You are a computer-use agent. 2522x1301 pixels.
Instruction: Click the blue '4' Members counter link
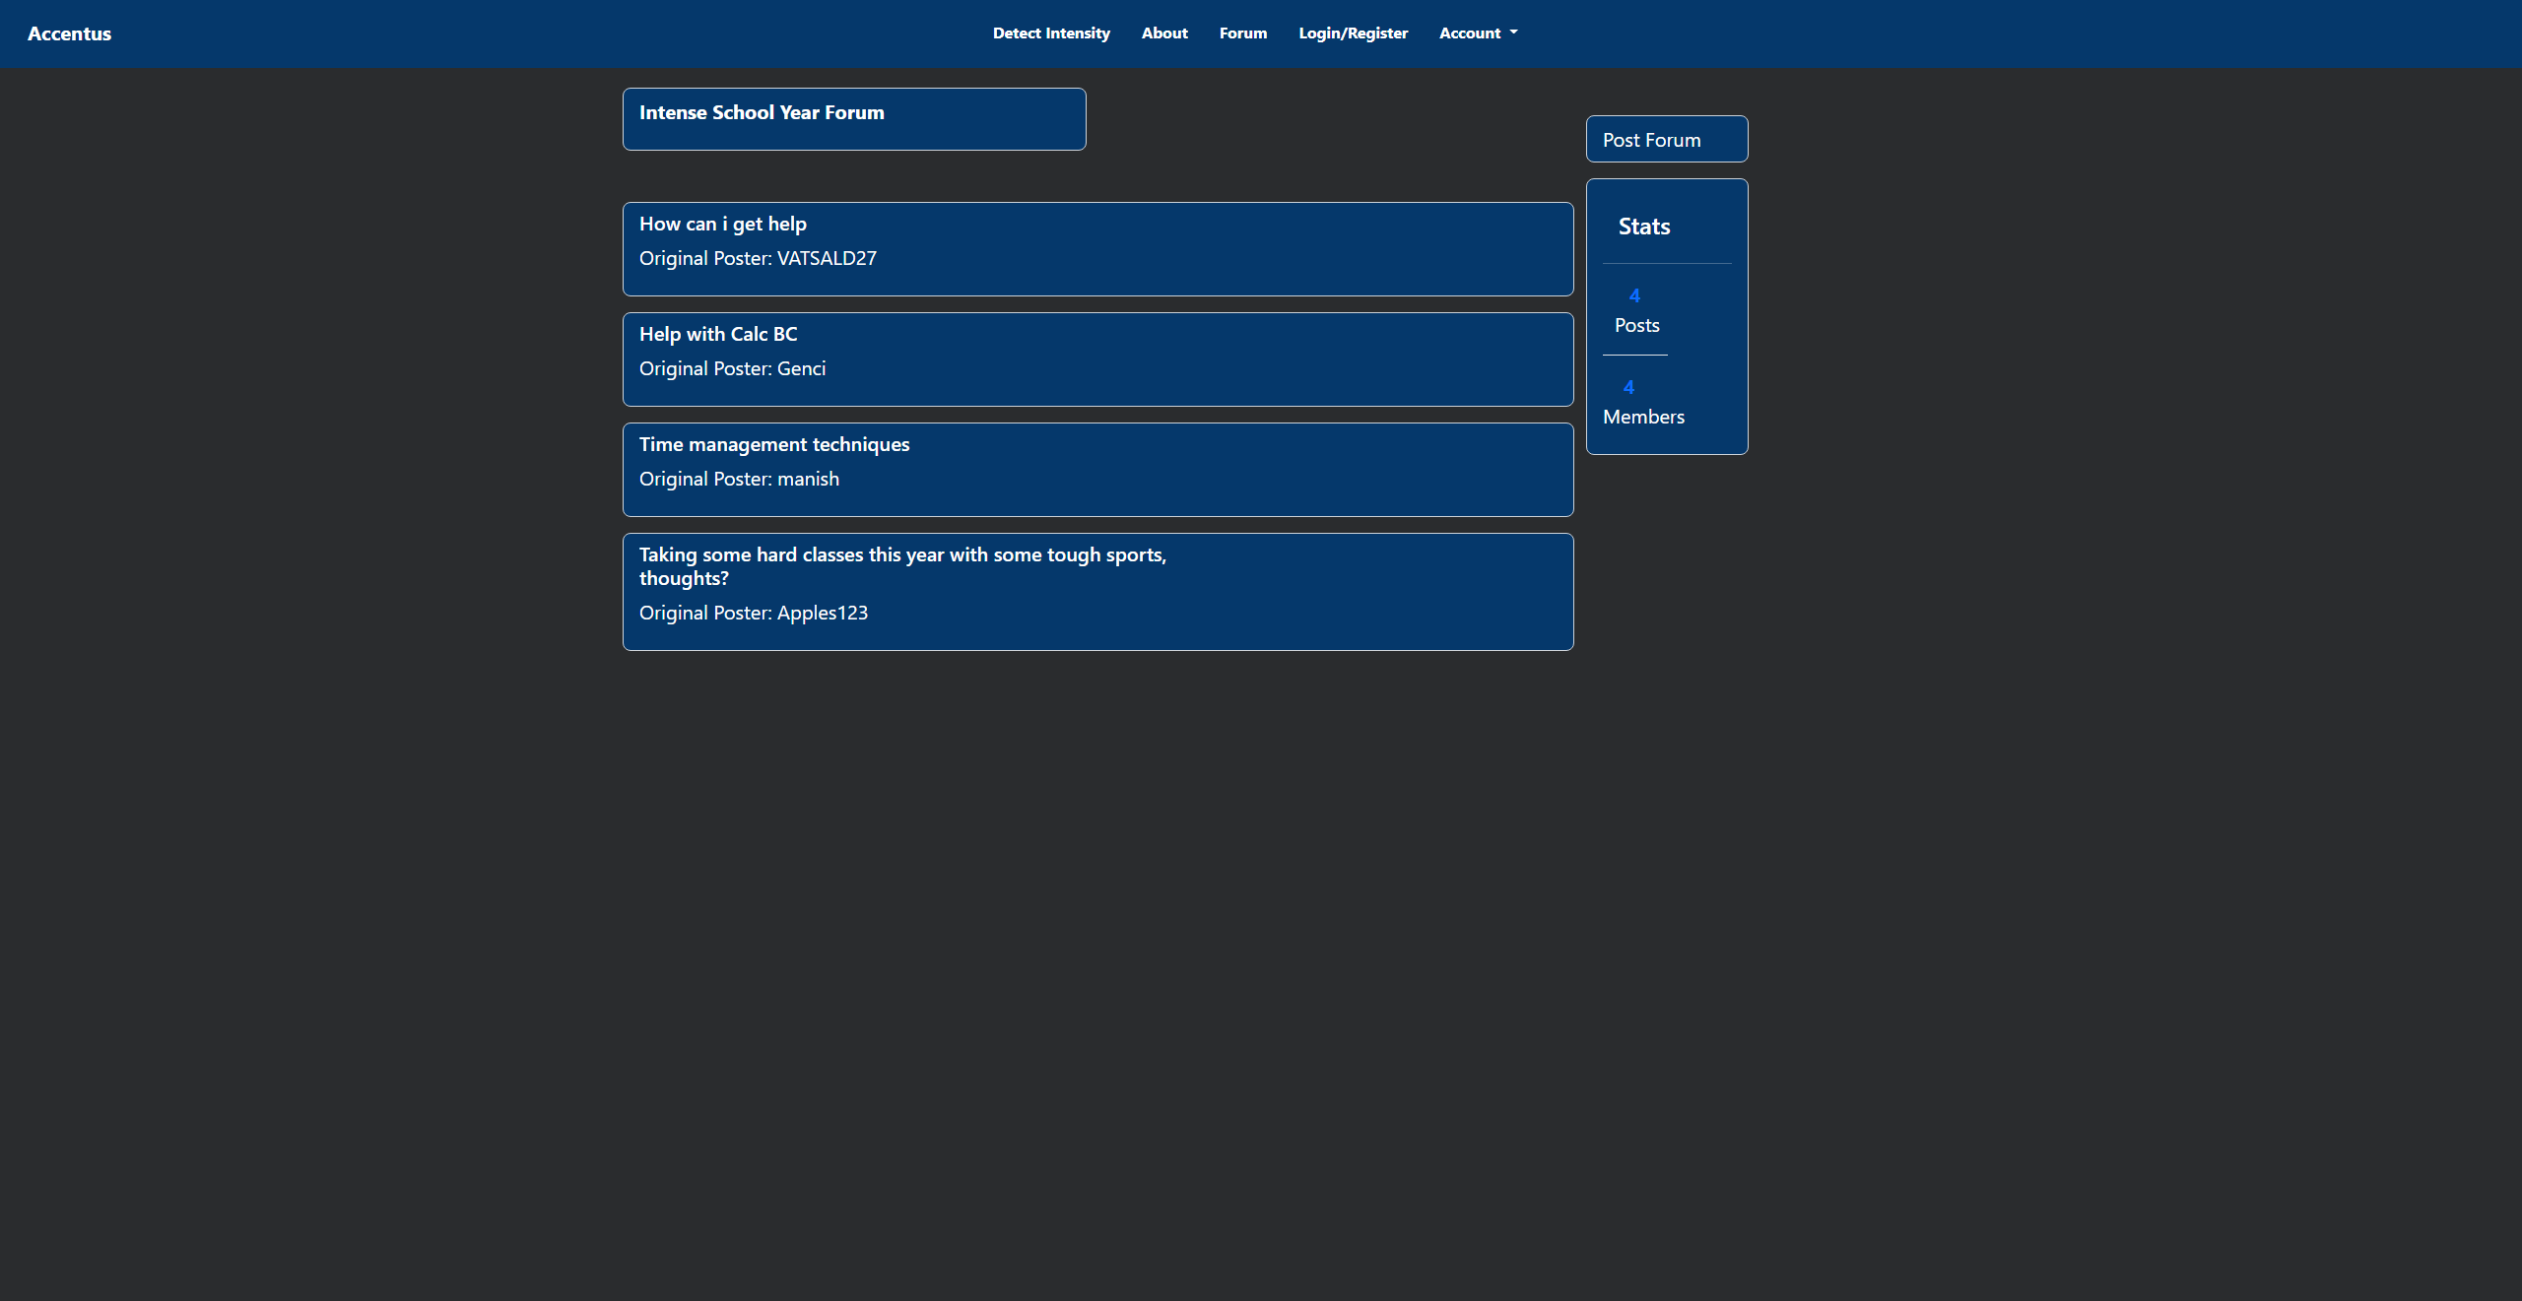pyautogui.click(x=1631, y=386)
